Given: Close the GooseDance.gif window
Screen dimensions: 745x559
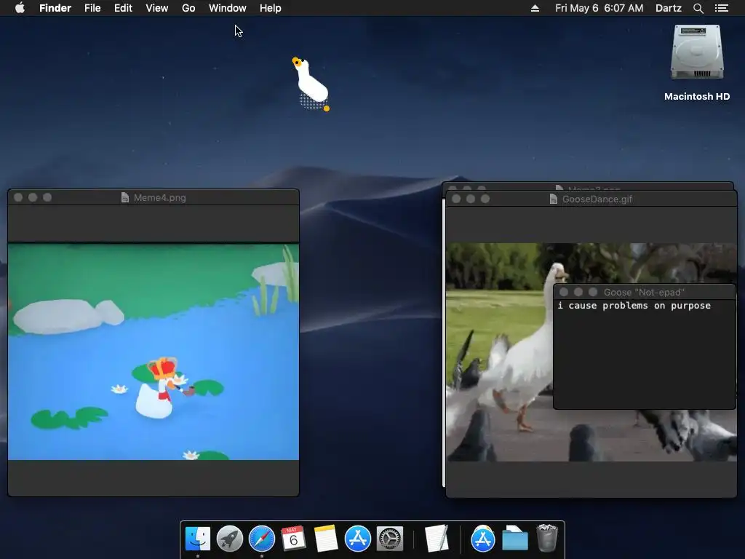Looking at the screenshot, I should 456,199.
